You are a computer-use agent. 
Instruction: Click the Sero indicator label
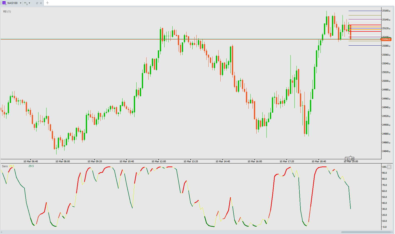[x=5, y=166]
